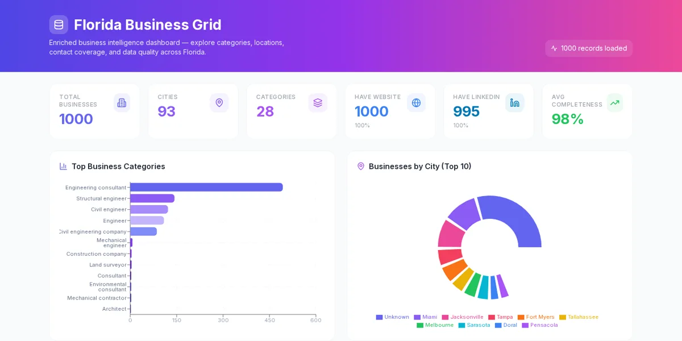Click the Consultant axis label
Image resolution: width=682 pixels, height=341 pixels.
112,276
